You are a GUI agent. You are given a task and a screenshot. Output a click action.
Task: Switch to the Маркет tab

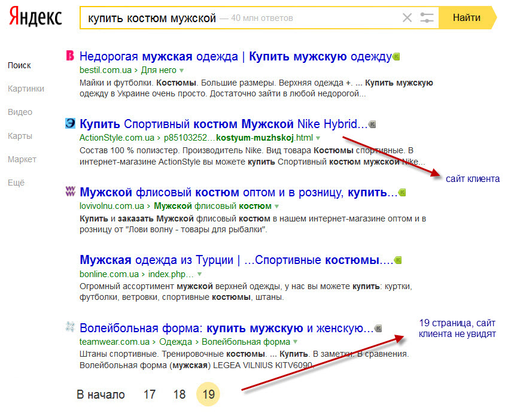pyautogui.click(x=22, y=159)
